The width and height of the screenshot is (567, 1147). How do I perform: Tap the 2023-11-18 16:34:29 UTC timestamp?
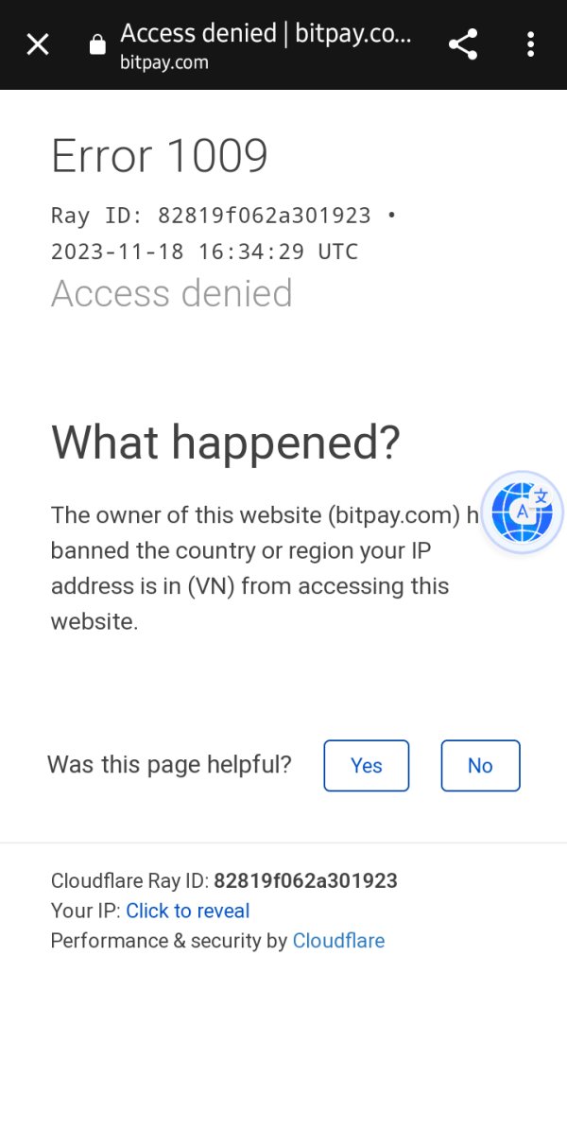[205, 252]
